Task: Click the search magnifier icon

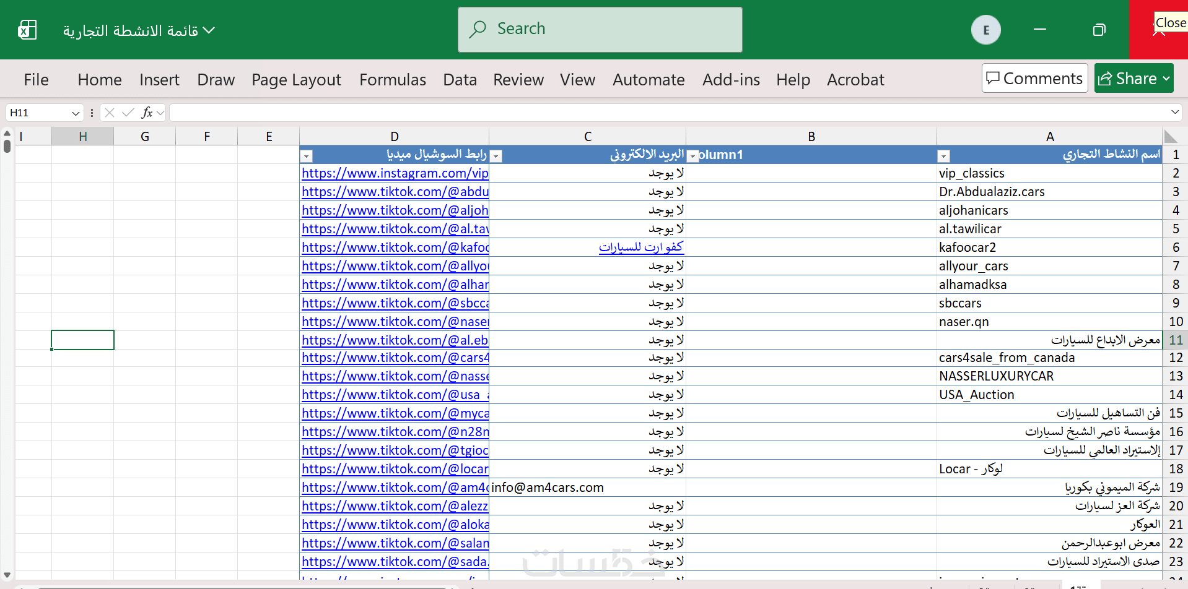Action: point(478,29)
